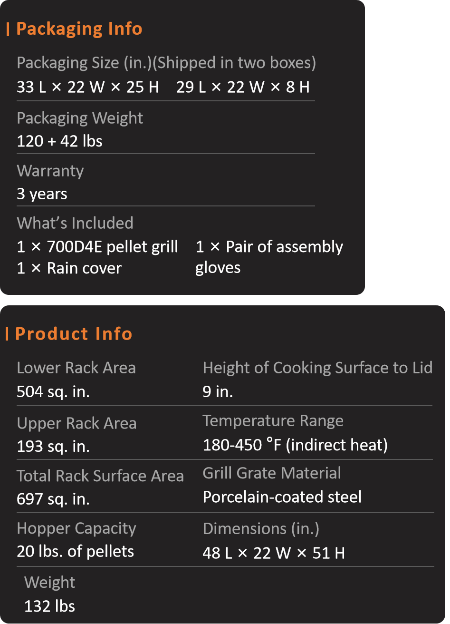Screen dimensions: 450x624
Task: Click the 700D4E pellet grill item
Action: click(97, 247)
